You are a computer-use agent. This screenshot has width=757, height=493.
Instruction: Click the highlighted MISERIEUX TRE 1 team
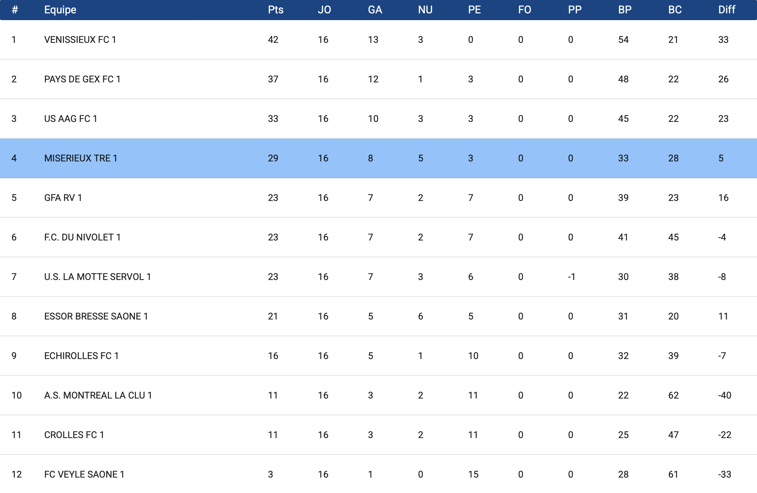tap(81, 158)
